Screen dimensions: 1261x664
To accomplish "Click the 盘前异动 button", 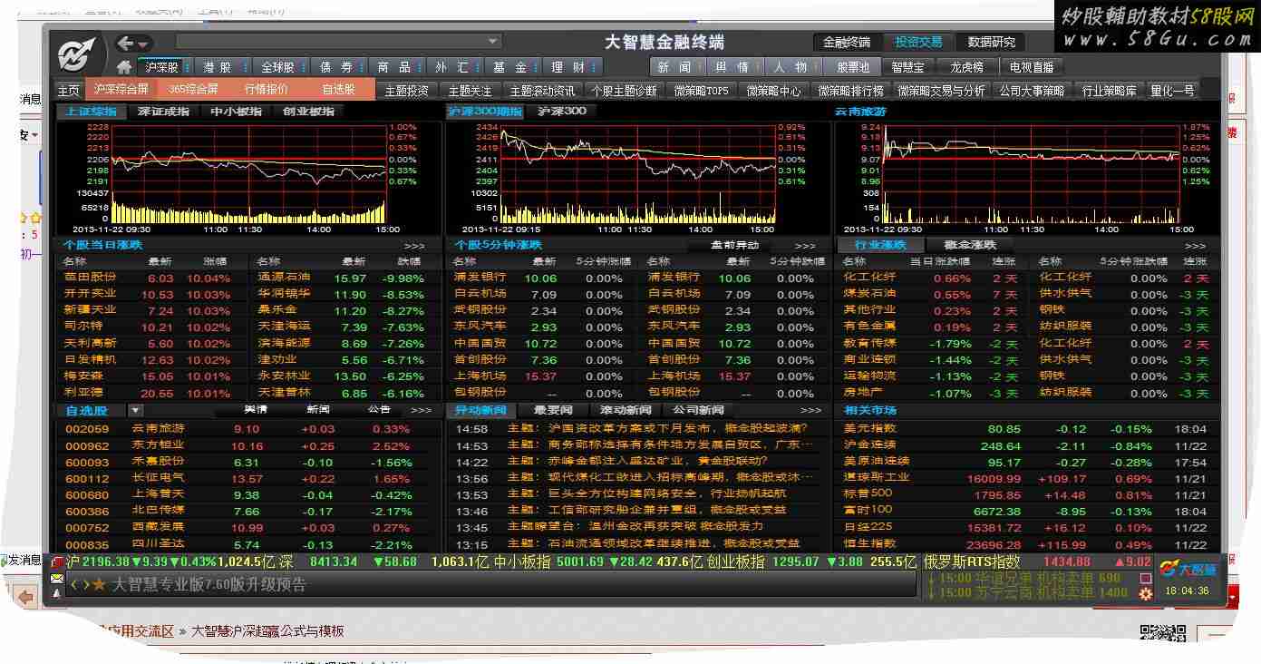I will (x=735, y=245).
